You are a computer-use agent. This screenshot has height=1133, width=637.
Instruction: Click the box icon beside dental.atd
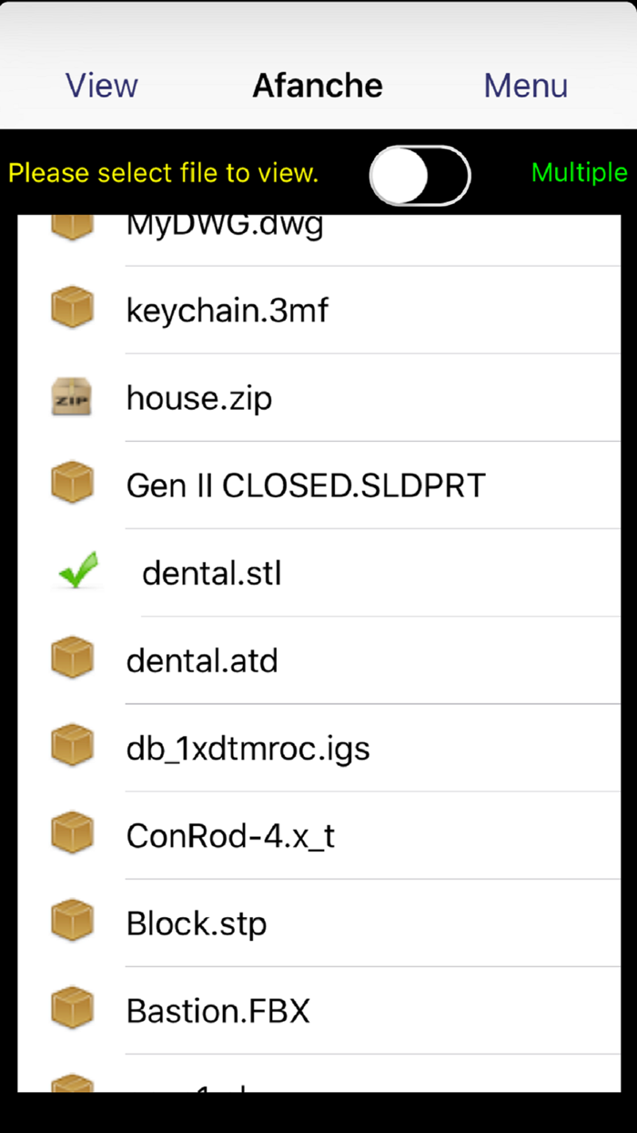[x=72, y=659]
